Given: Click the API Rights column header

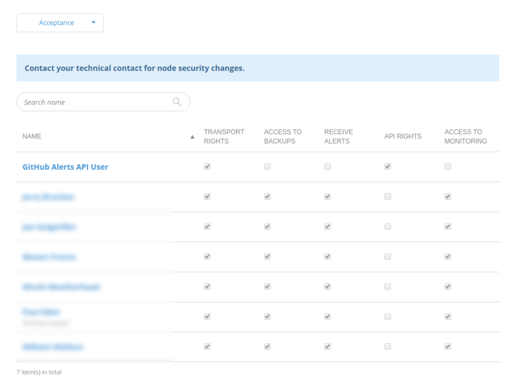Looking at the screenshot, I should 402,137.
